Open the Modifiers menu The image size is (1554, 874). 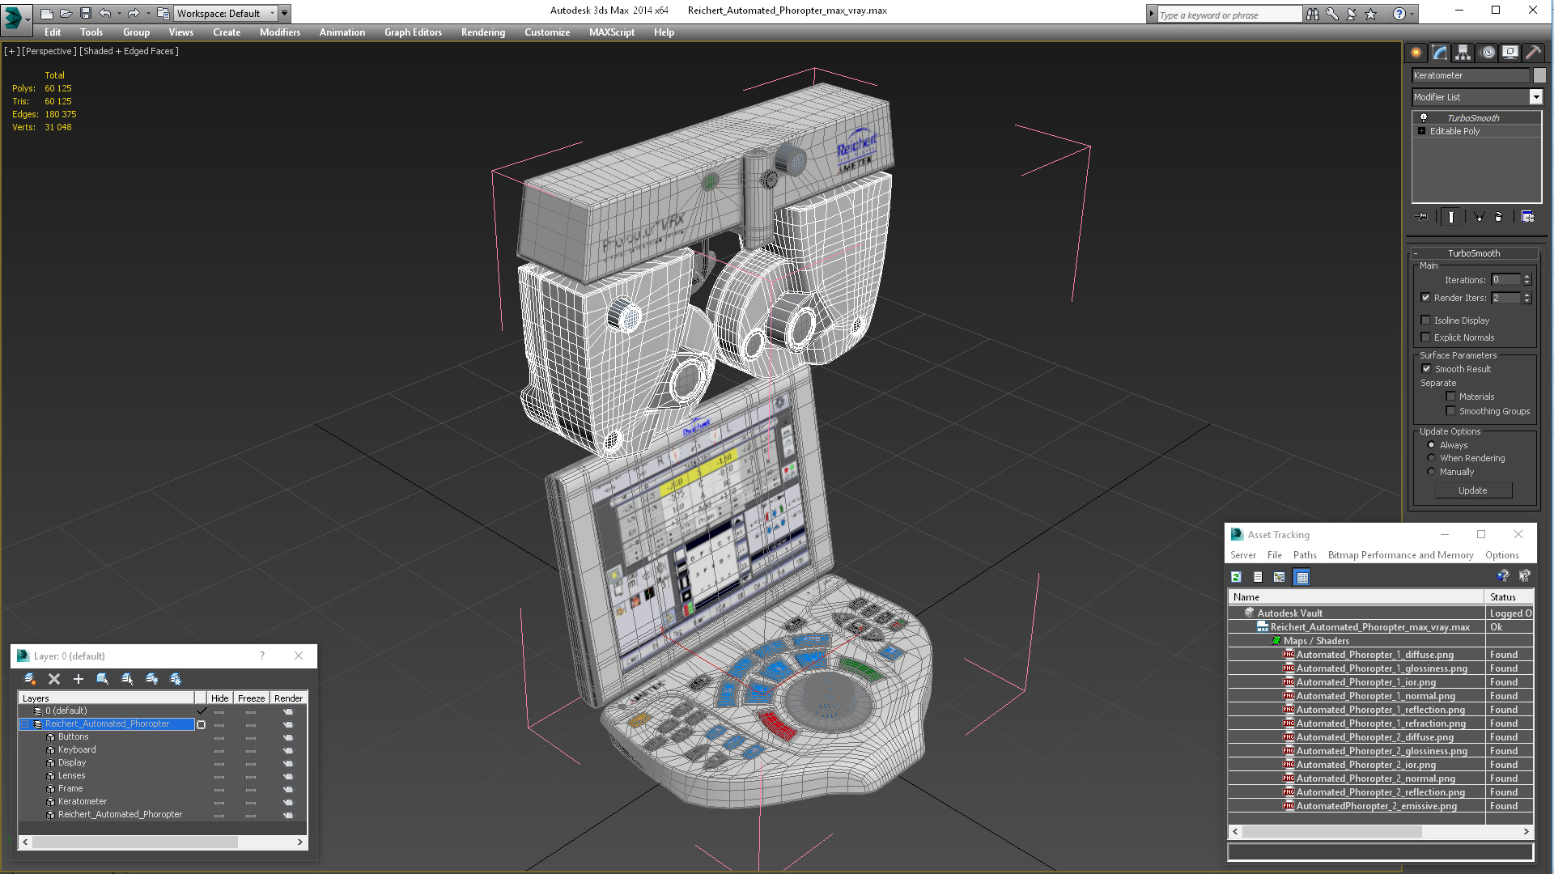pos(279,32)
